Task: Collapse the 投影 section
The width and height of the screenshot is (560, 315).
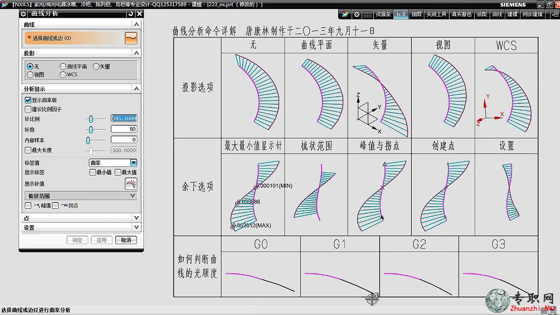Action: 137,53
